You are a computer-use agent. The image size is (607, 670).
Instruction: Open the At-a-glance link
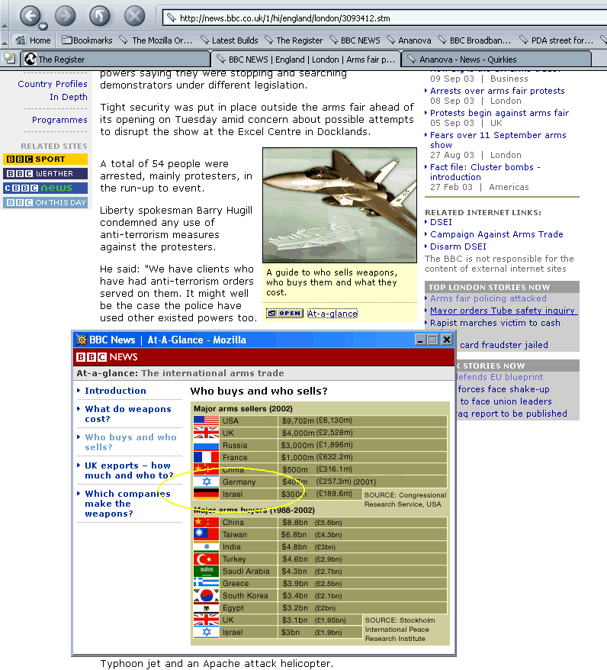[332, 314]
